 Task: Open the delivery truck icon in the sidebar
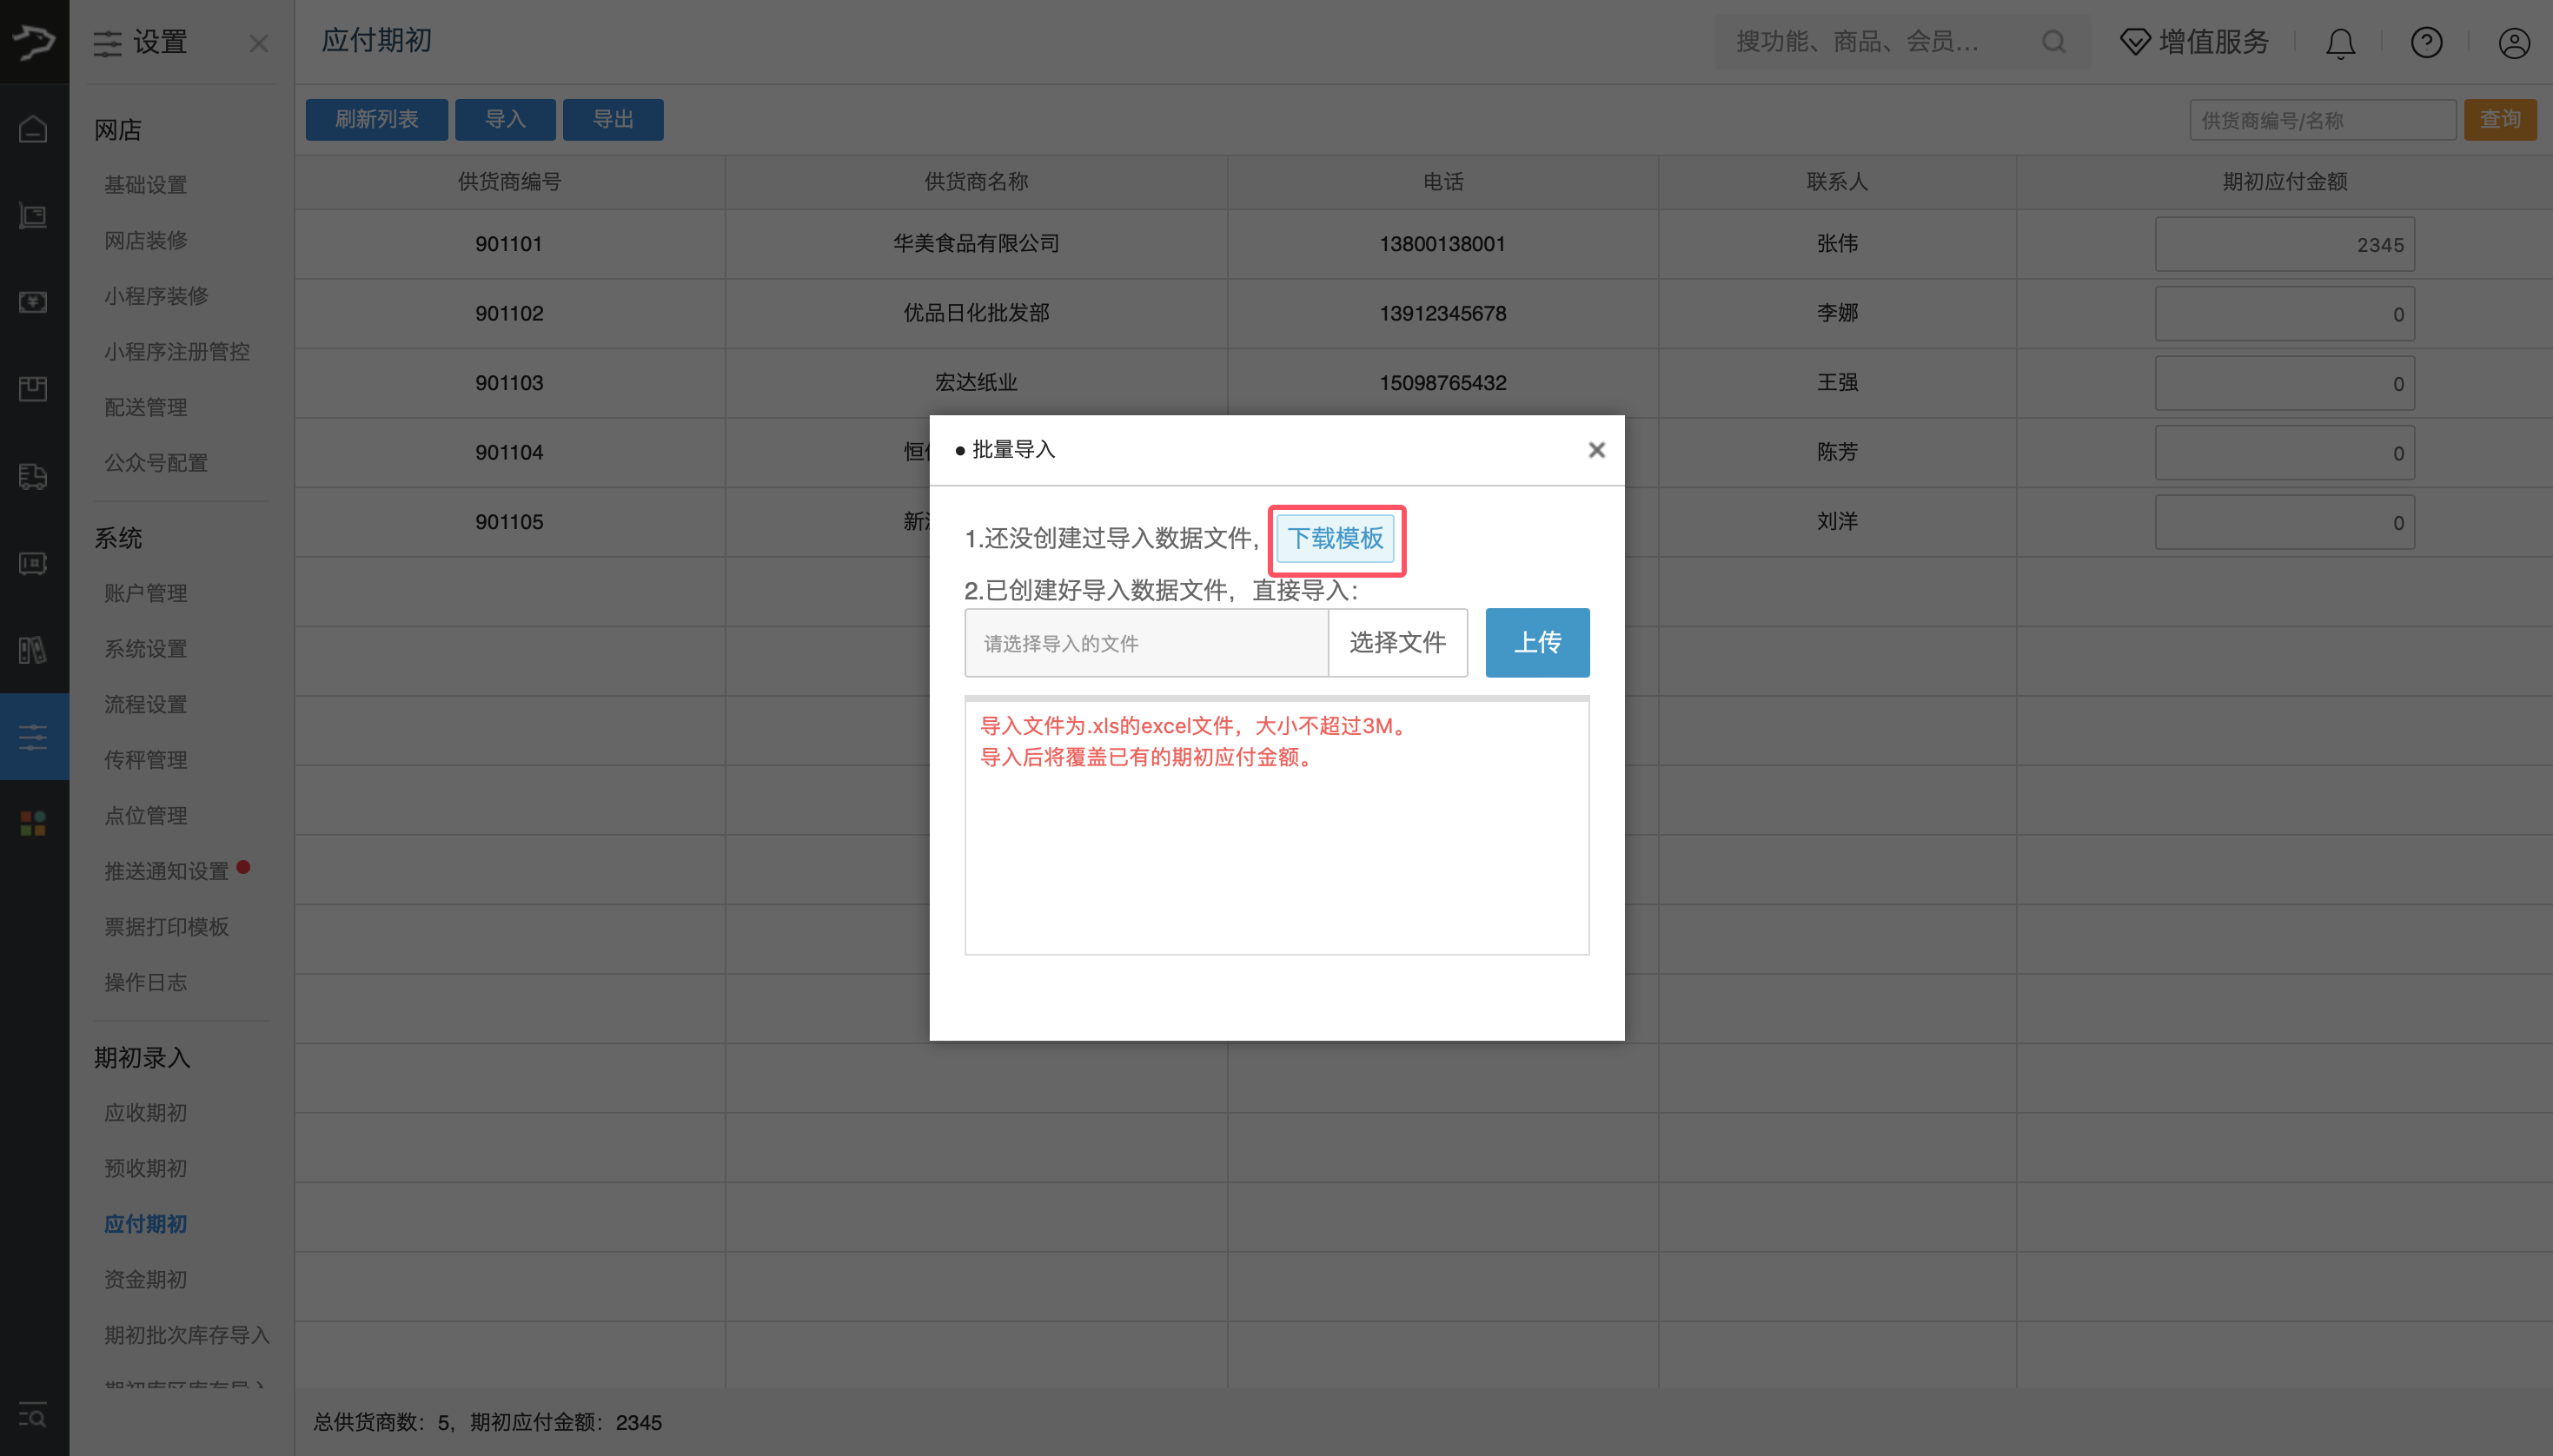pos(33,477)
